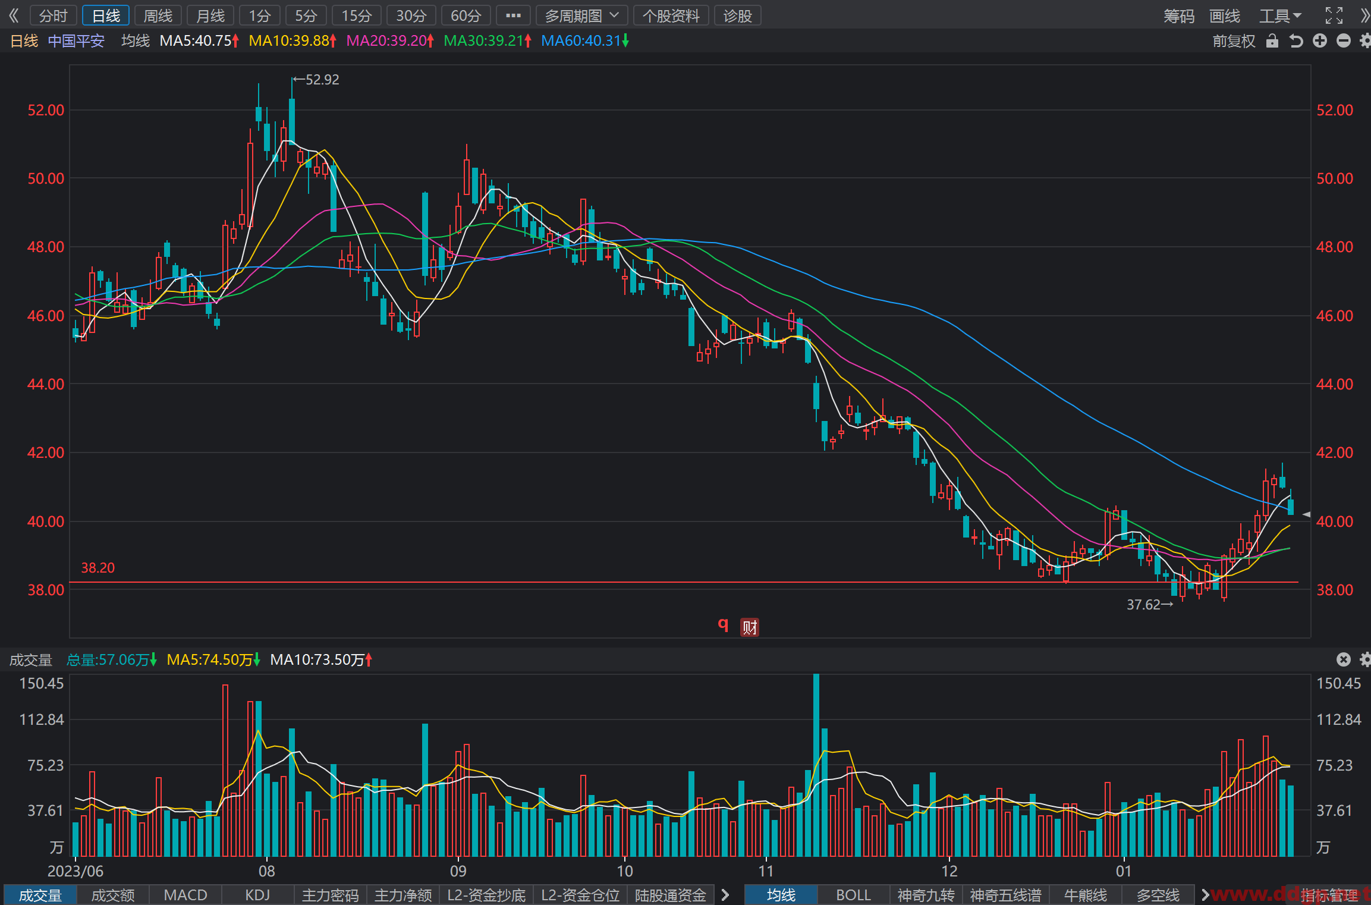The image size is (1371, 905).
Task: Click the red q marker on chart
Action: pyautogui.click(x=723, y=624)
